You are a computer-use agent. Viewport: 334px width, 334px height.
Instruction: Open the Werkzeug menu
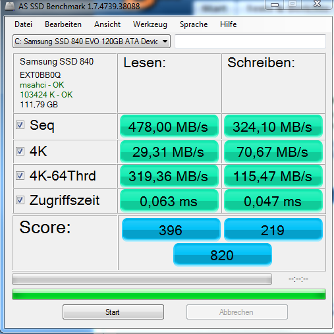150,24
